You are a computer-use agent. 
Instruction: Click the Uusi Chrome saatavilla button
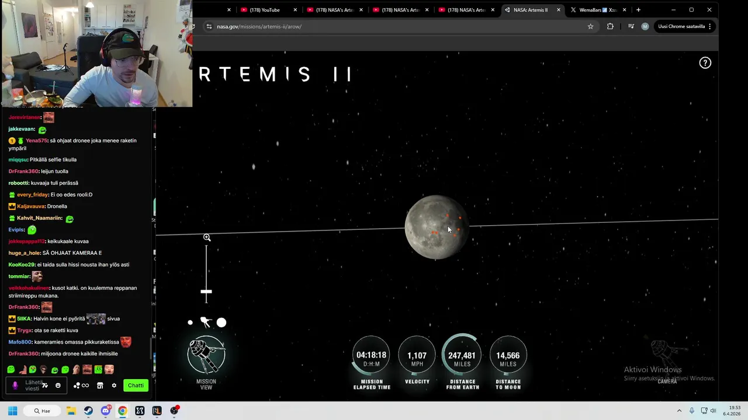click(x=681, y=26)
